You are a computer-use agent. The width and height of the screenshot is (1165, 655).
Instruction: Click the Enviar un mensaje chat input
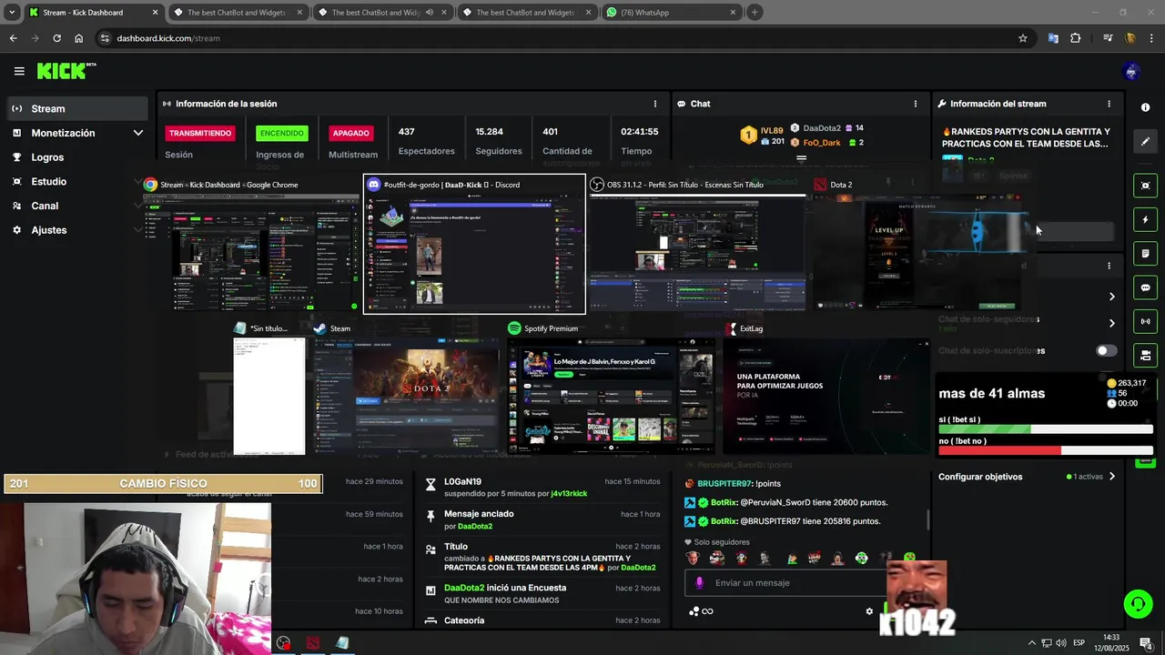click(784, 583)
